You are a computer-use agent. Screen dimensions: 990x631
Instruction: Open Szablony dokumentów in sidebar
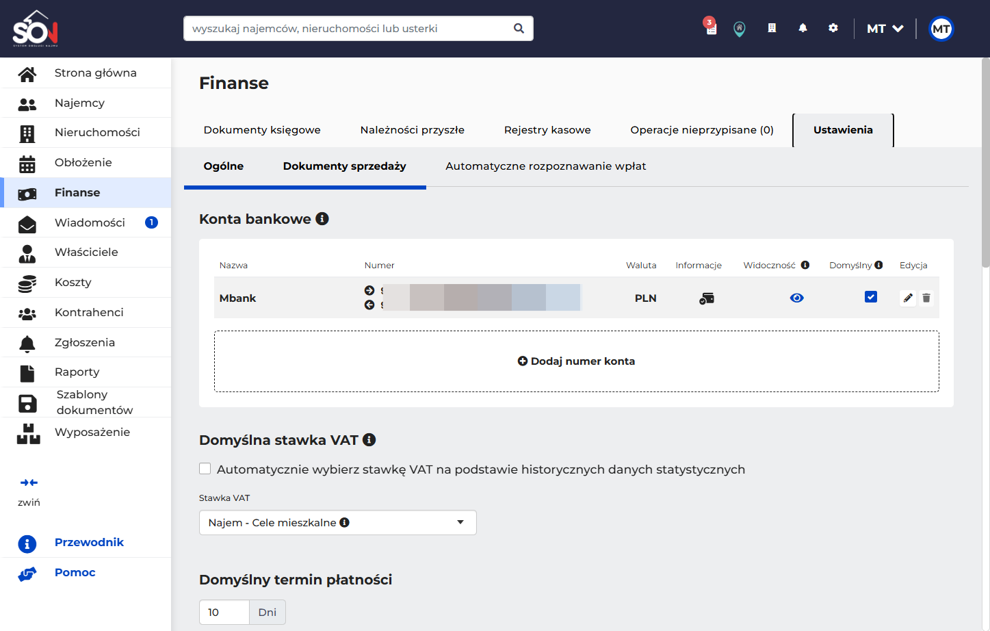[x=86, y=402]
